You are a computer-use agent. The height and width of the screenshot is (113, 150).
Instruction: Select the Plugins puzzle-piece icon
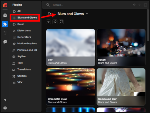(x=5, y=24)
